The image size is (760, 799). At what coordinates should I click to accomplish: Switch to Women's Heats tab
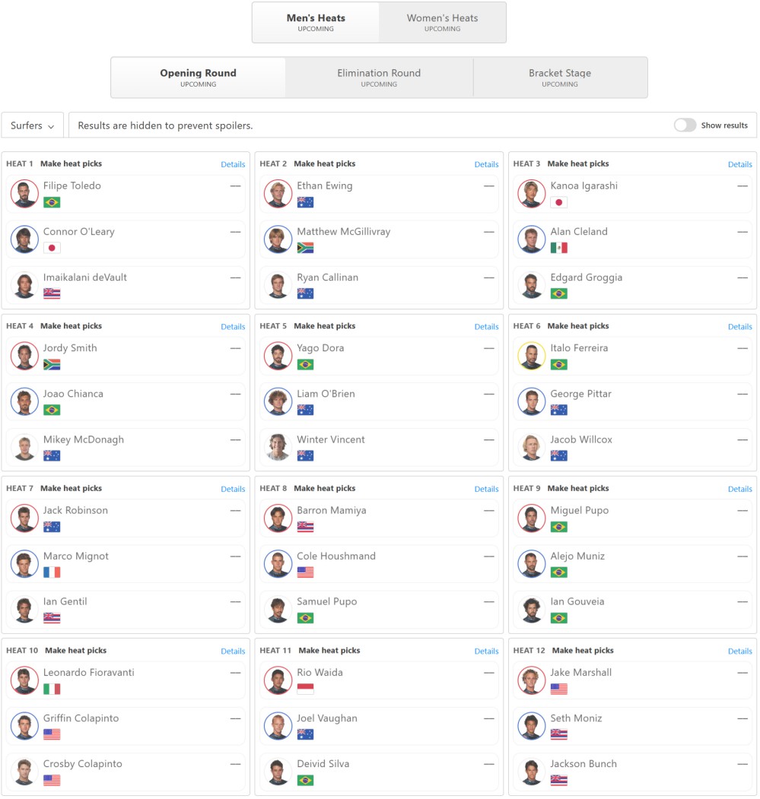pos(442,22)
